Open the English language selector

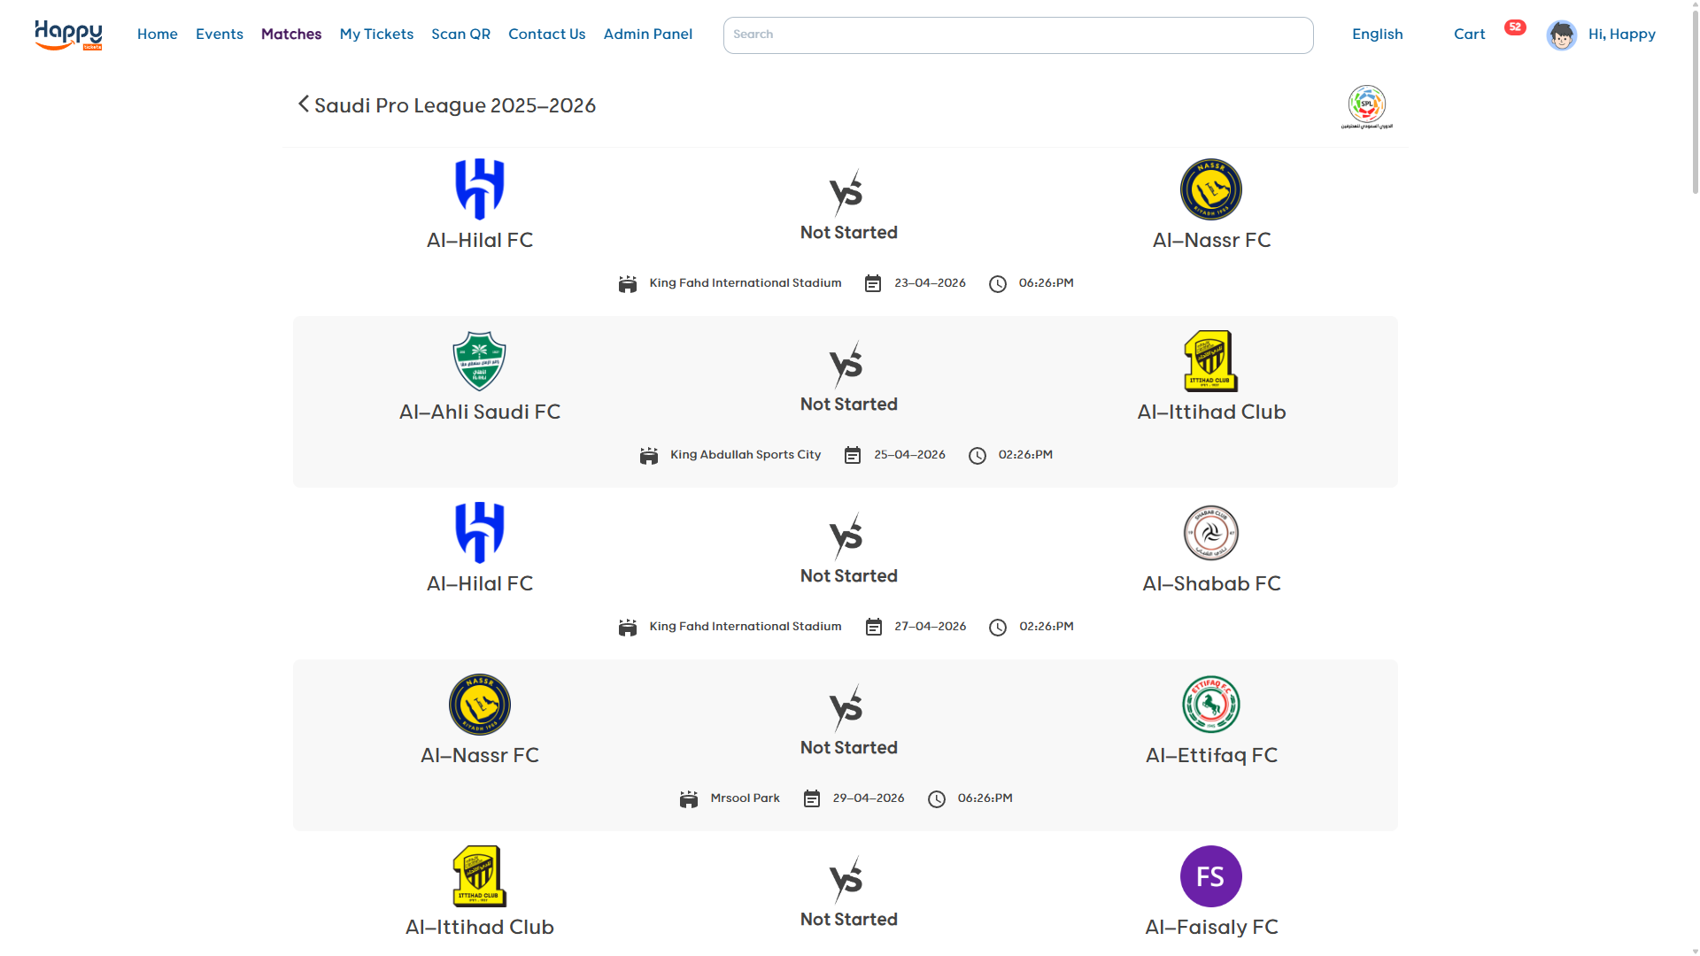(1377, 34)
